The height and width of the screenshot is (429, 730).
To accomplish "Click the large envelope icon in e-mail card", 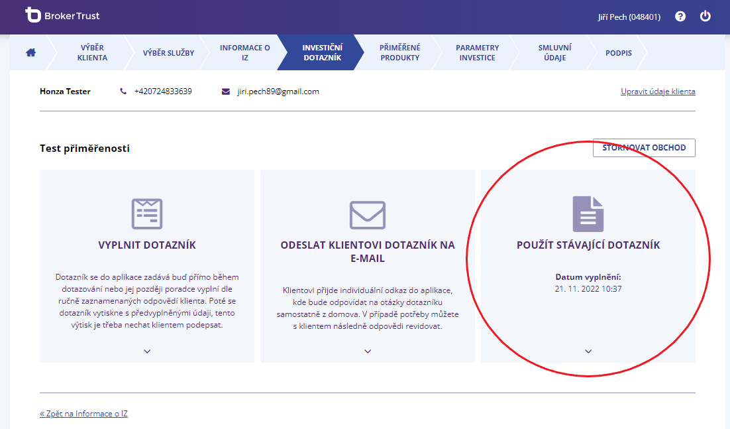I will tap(368, 215).
